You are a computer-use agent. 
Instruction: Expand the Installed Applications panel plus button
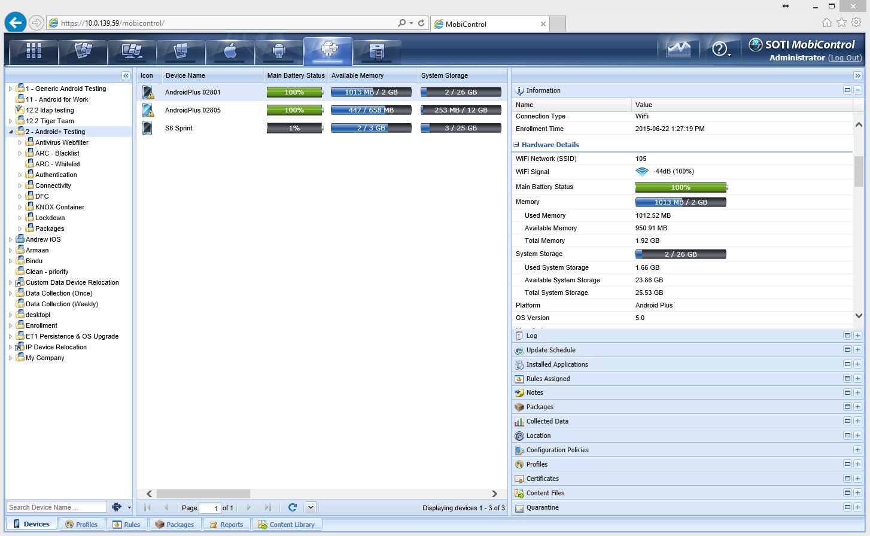857,364
